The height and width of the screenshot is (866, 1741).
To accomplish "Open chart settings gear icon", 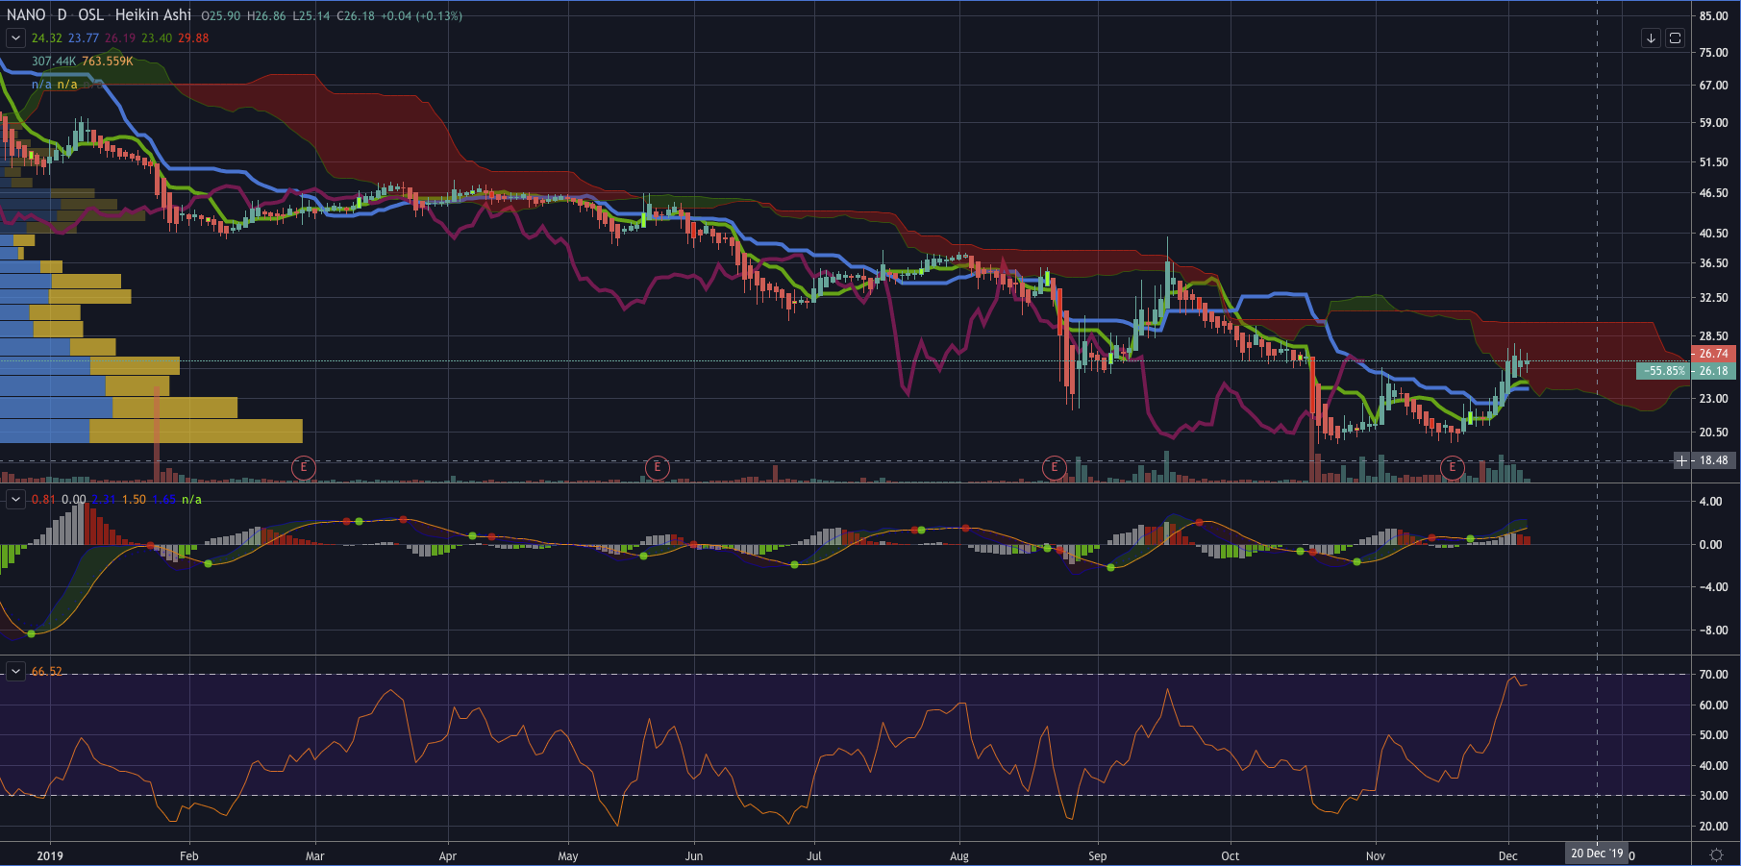I will [1716, 854].
